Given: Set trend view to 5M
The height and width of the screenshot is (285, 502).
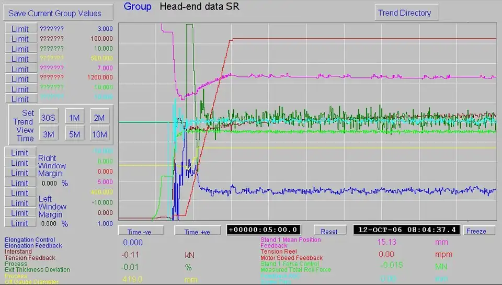Looking at the screenshot, I should pos(74,134).
